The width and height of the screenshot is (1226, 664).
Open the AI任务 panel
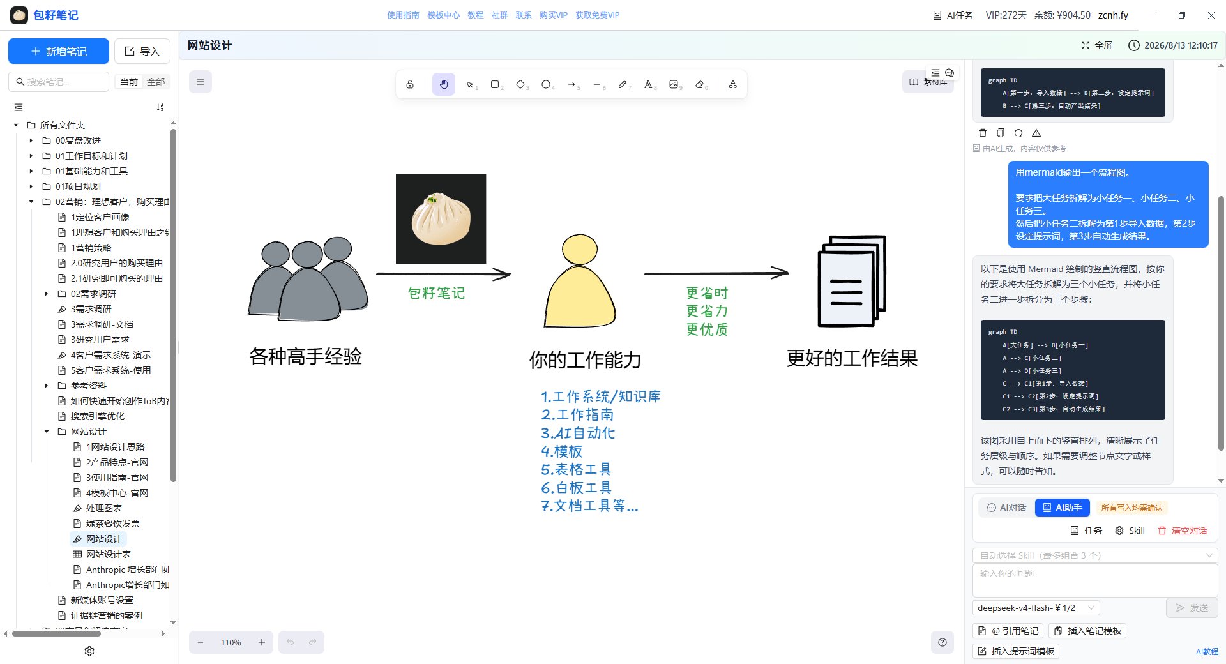click(953, 15)
